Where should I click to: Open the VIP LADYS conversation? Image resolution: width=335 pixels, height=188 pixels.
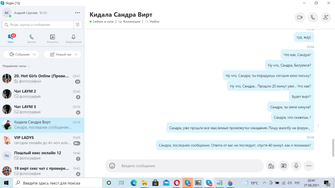[42, 140]
